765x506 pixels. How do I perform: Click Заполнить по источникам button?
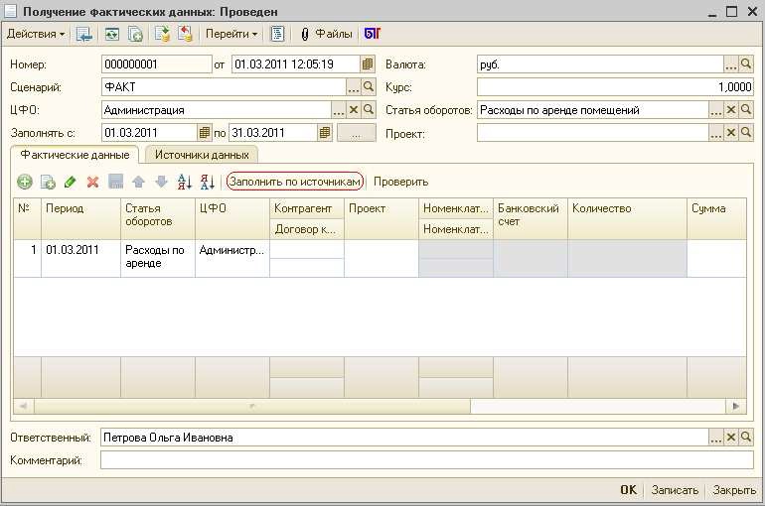point(295,182)
